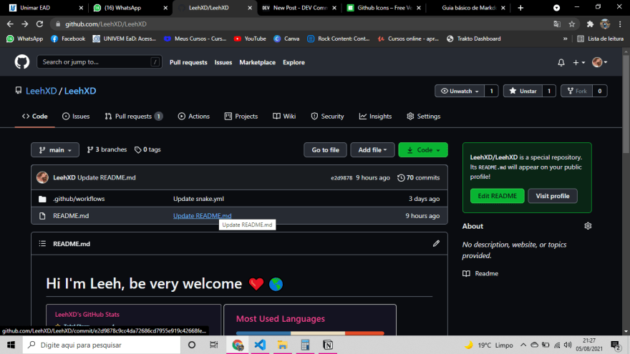The height and width of the screenshot is (354, 630).
Task: Click the Windows Start button
Action: [x=11, y=345]
